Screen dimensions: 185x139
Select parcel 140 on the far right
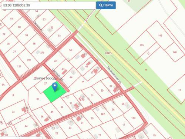(175, 52)
